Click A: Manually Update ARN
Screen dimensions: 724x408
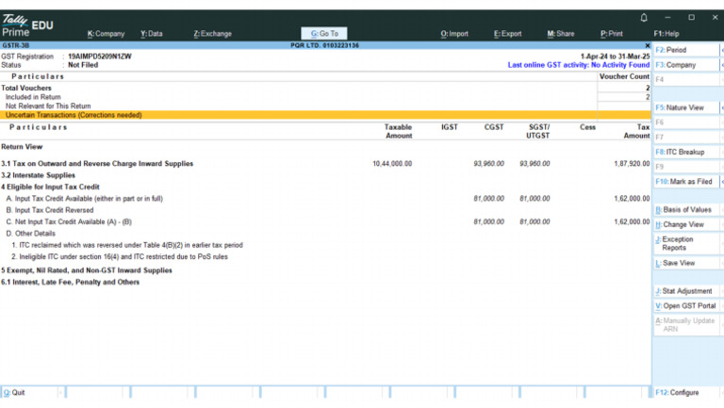click(x=686, y=324)
